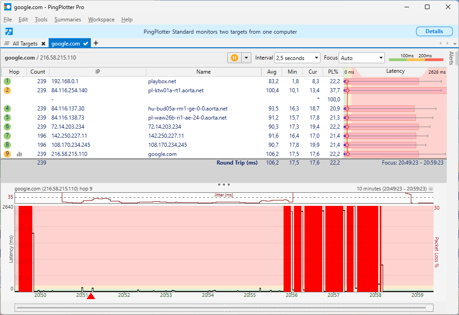Click the Min column header
The height and width of the screenshot is (315, 459).
coord(292,72)
